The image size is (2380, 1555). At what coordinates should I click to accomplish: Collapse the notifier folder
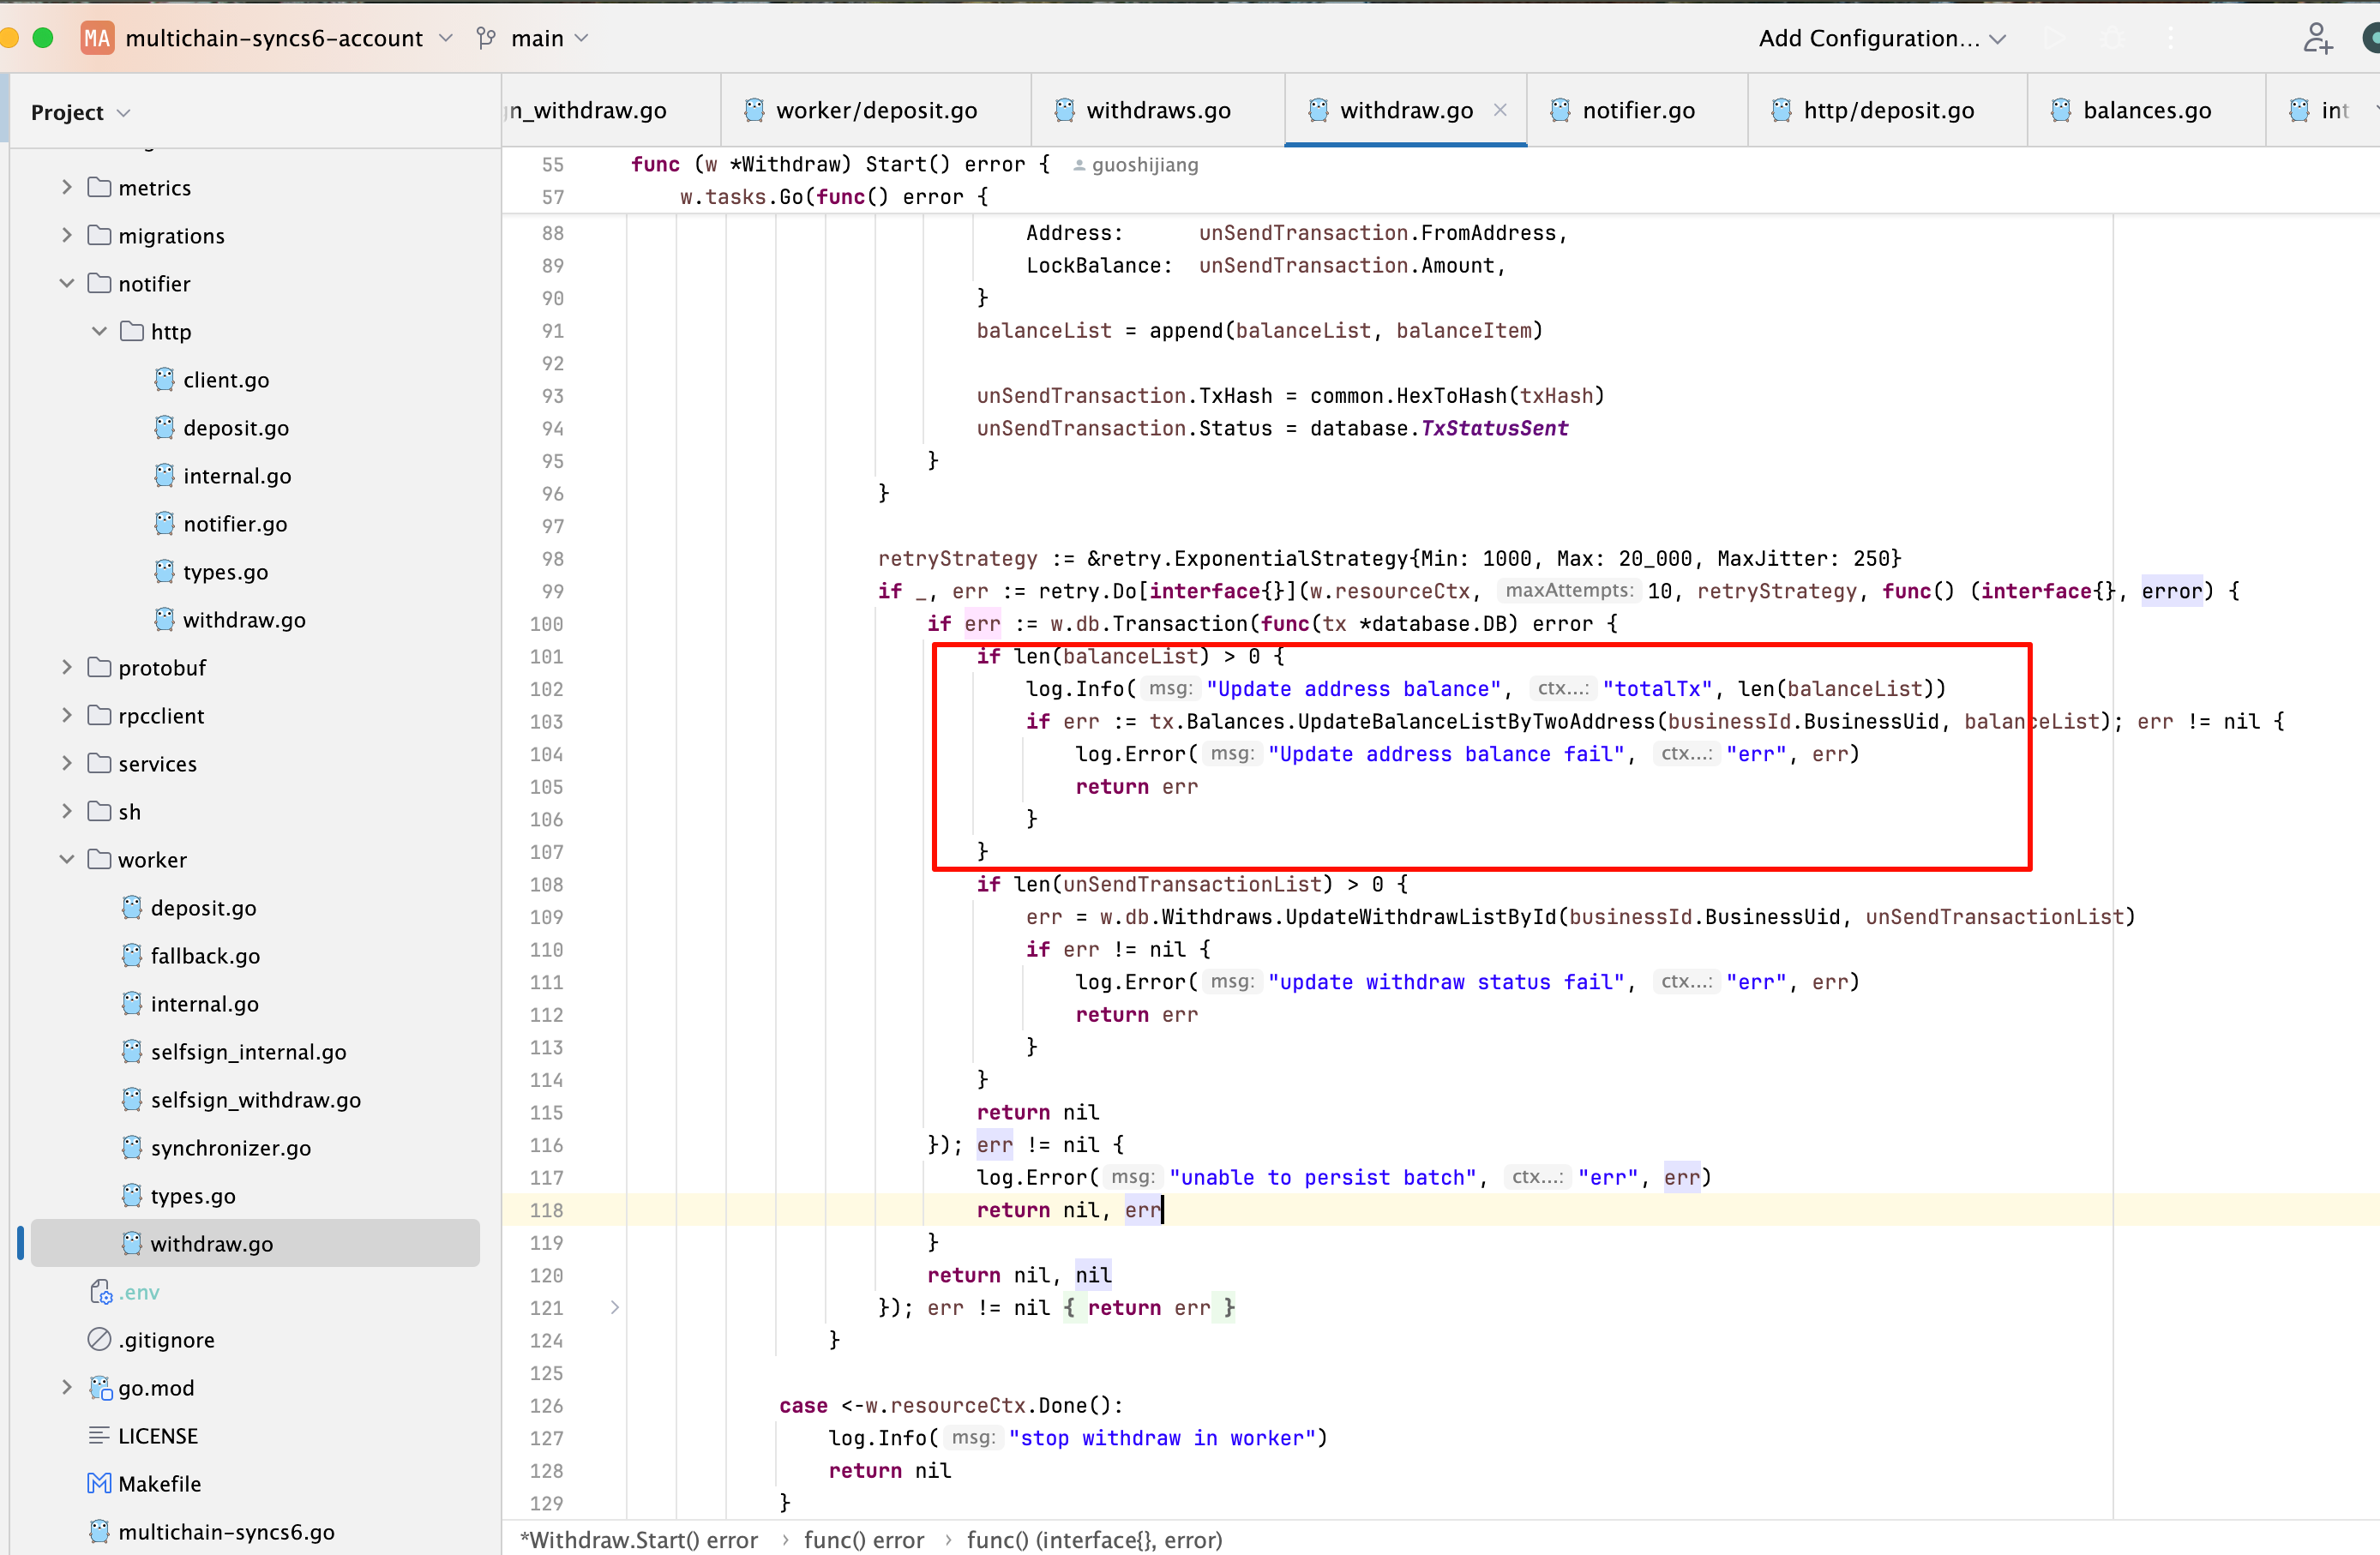pos(67,283)
